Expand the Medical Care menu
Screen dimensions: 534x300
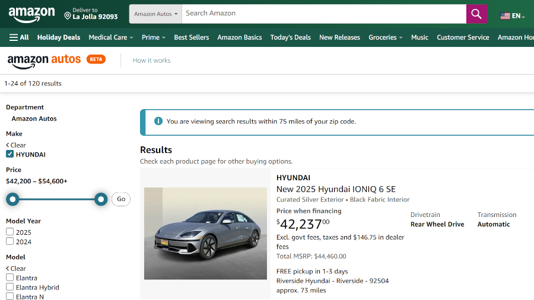coord(111,37)
